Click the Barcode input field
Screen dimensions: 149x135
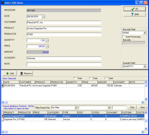click(134, 43)
